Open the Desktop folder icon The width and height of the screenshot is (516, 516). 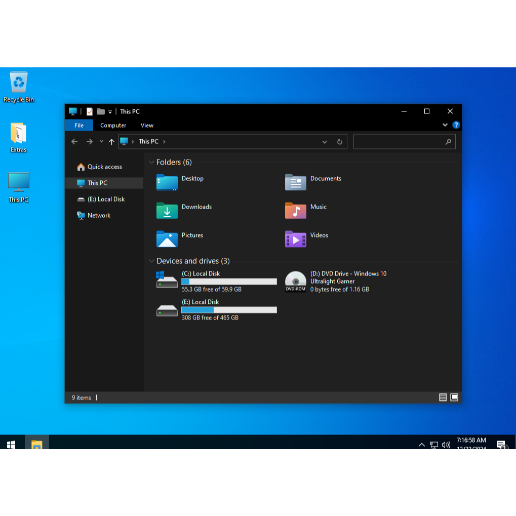[x=167, y=182]
